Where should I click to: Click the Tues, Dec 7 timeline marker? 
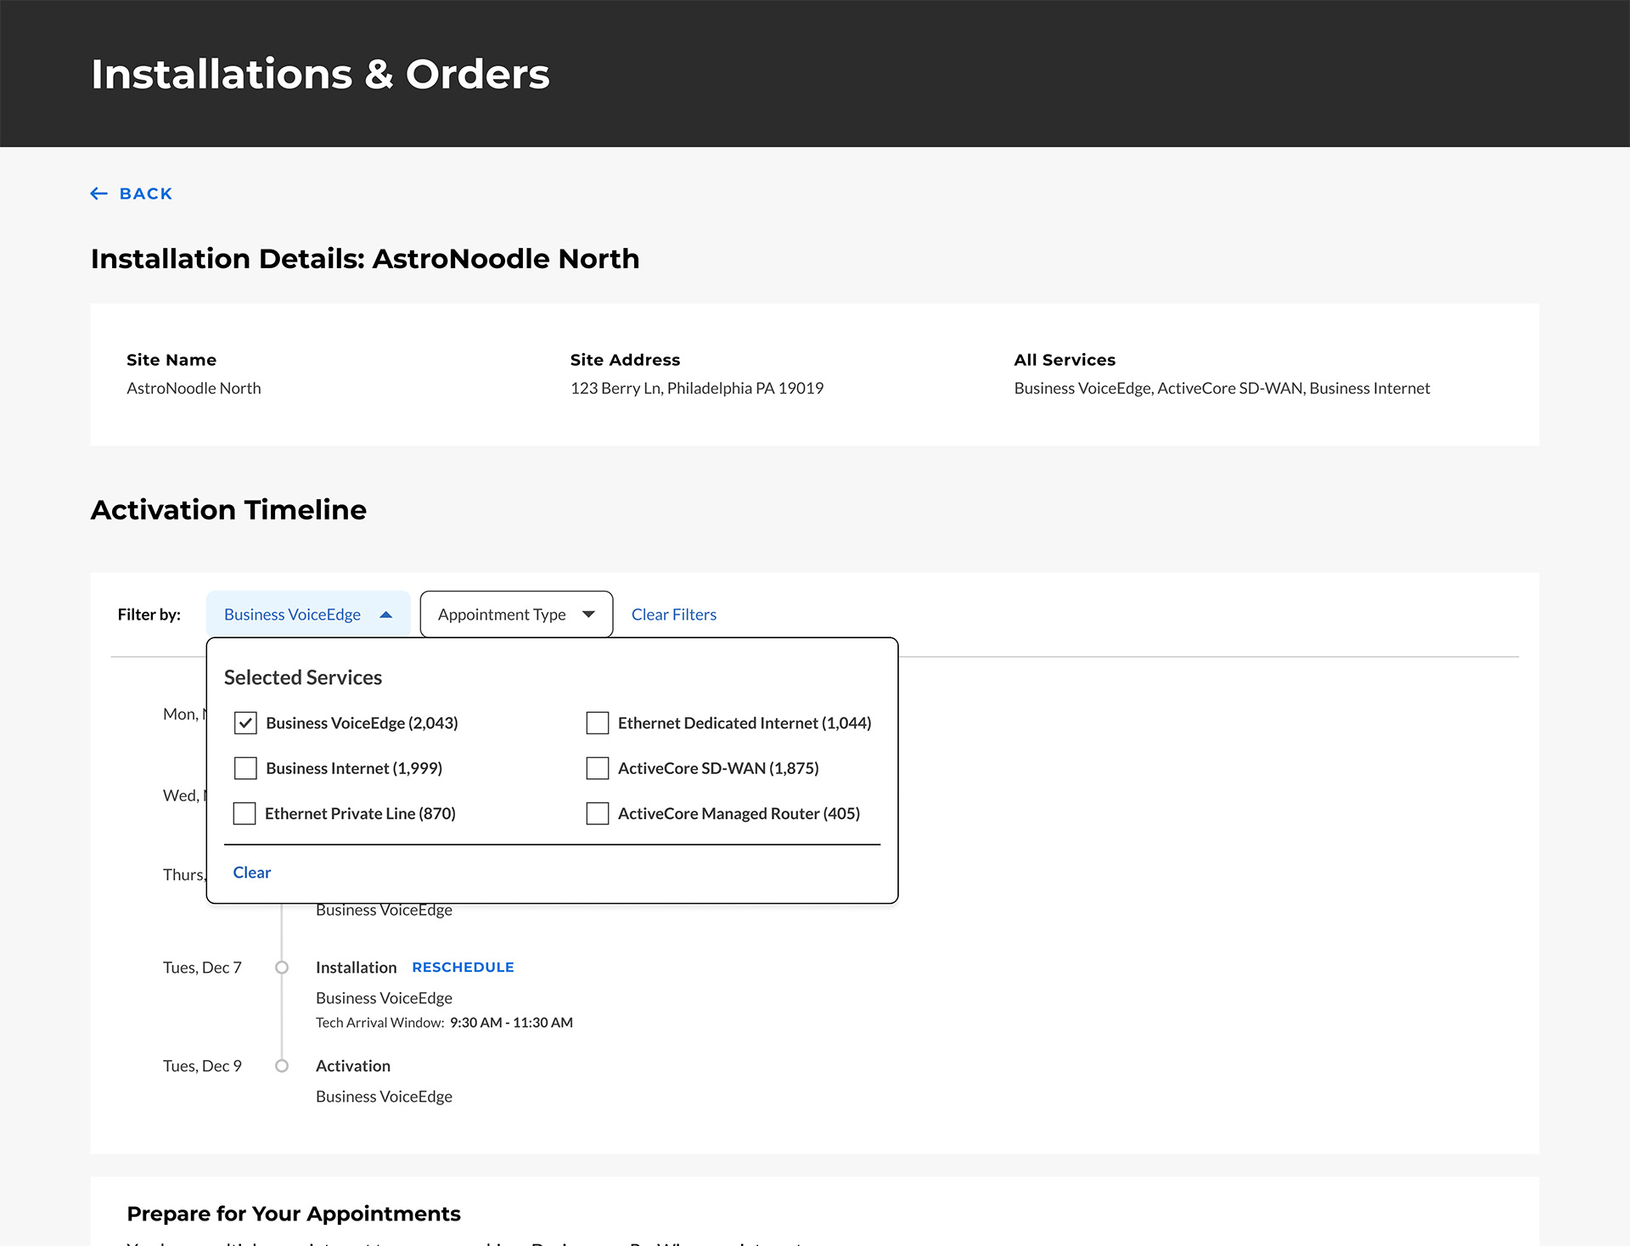pos(282,968)
